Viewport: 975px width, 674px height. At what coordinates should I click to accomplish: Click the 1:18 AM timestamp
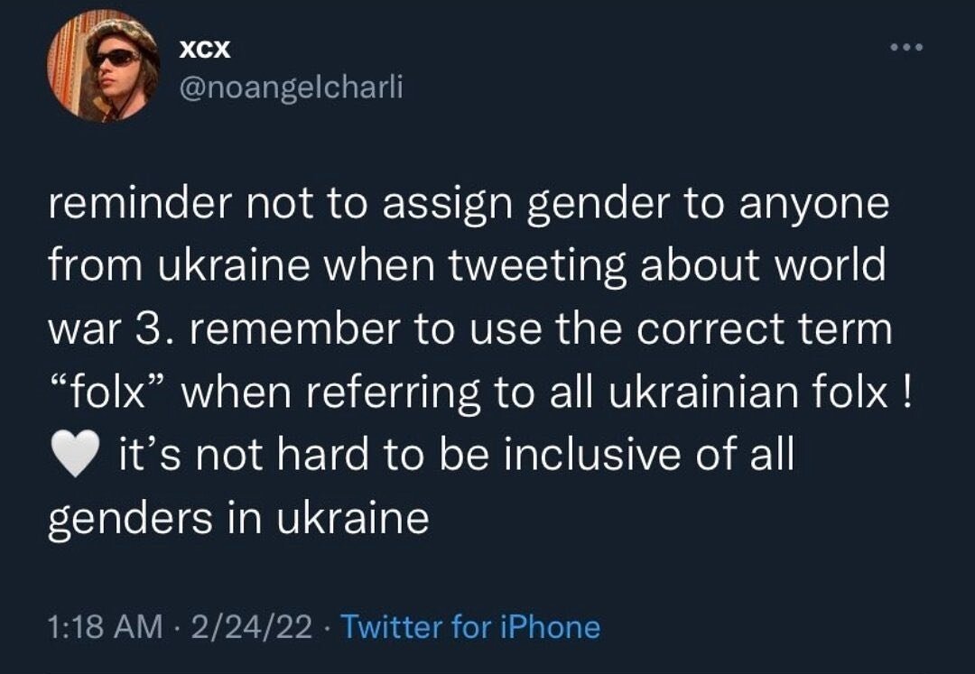tap(105, 626)
